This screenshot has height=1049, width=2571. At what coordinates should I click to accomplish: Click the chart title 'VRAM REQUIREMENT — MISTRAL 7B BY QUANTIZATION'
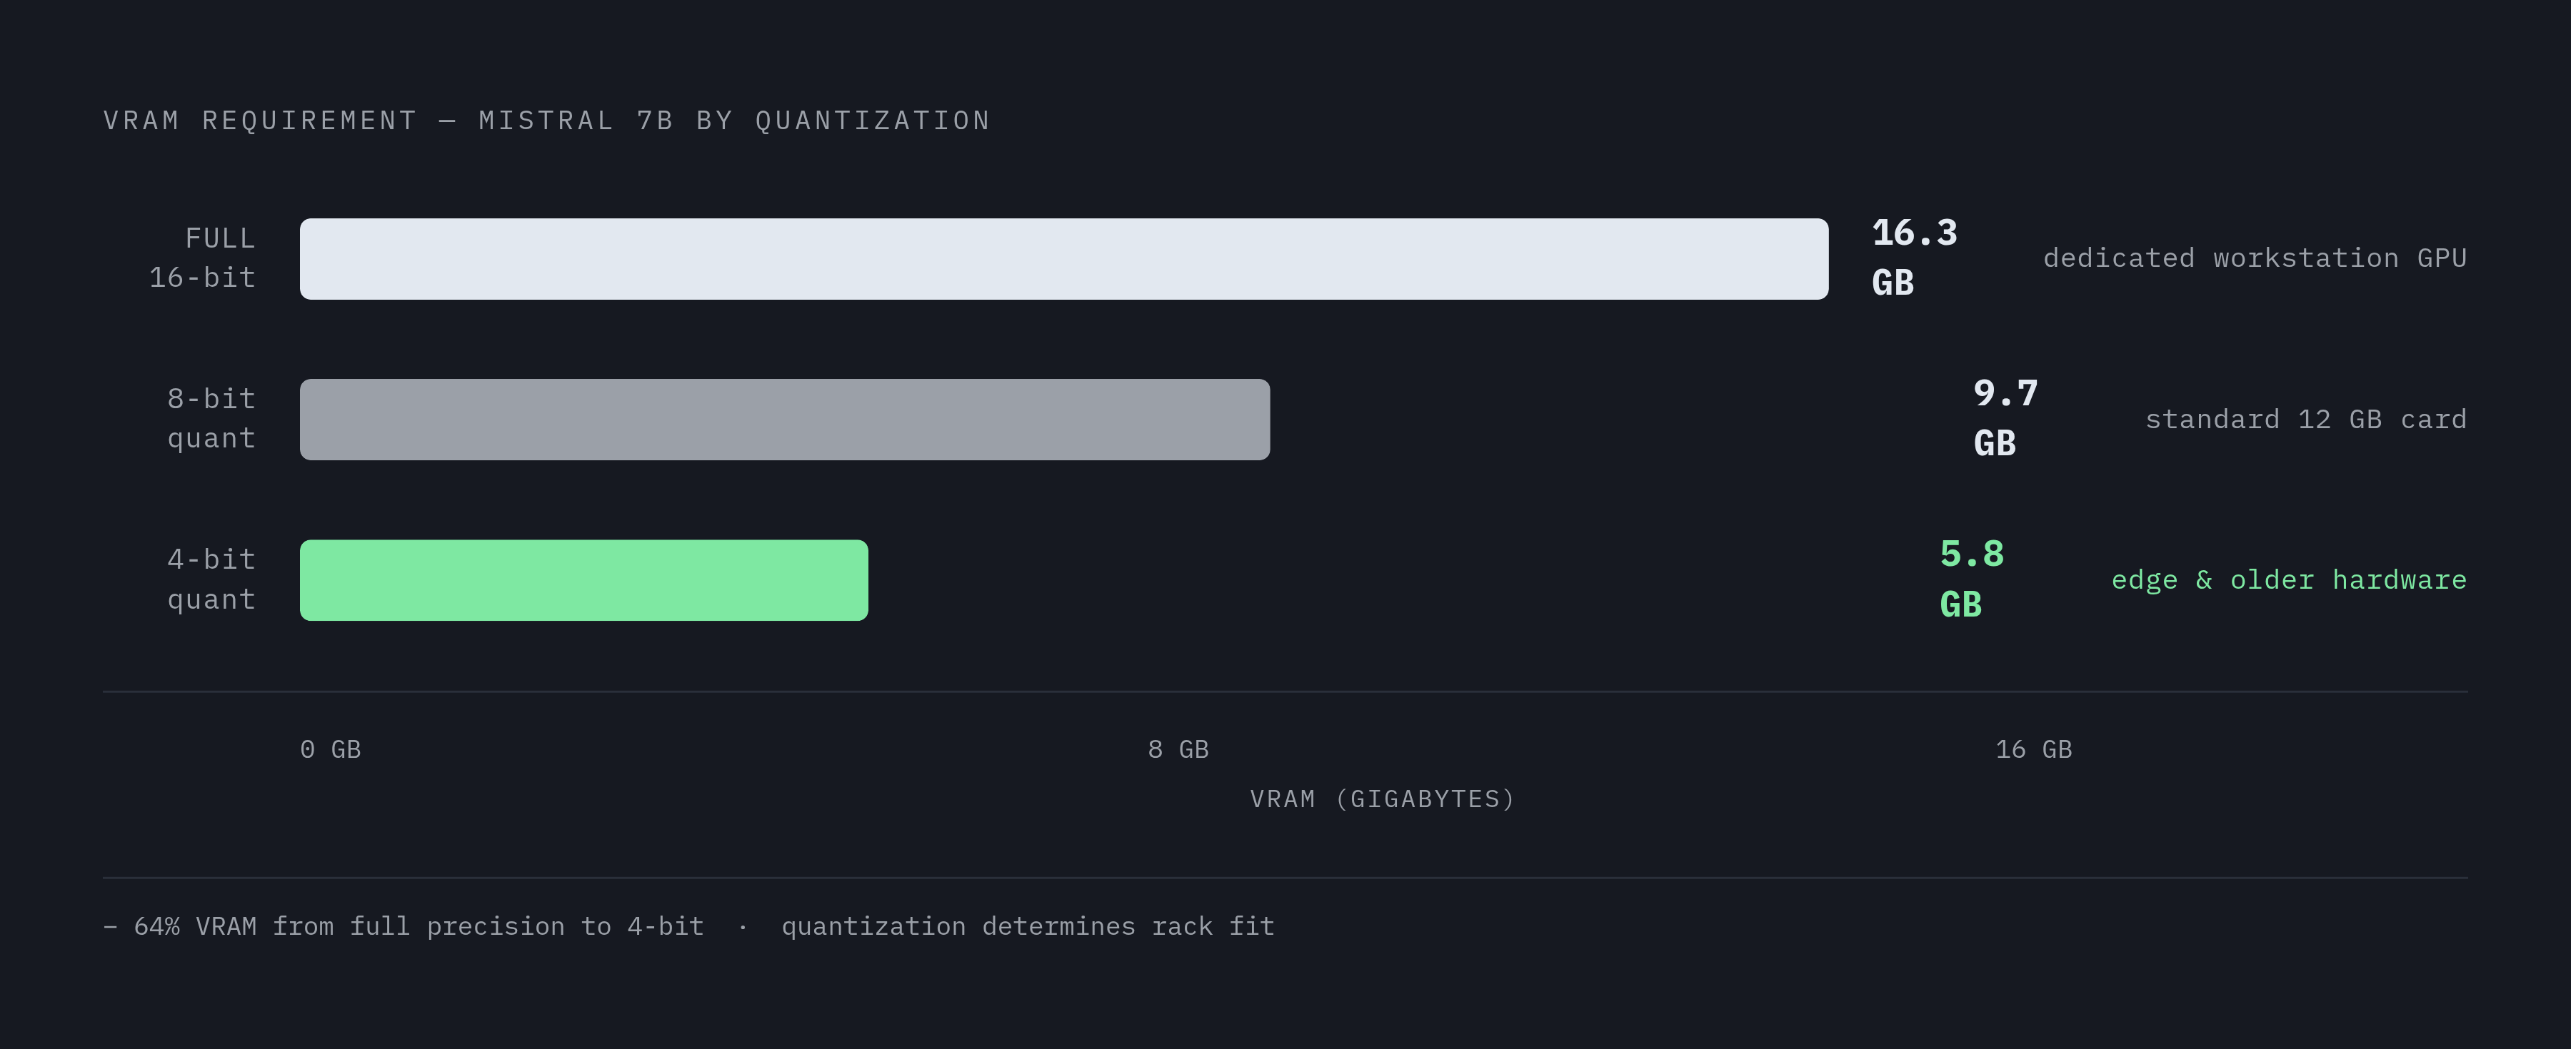[x=547, y=121]
